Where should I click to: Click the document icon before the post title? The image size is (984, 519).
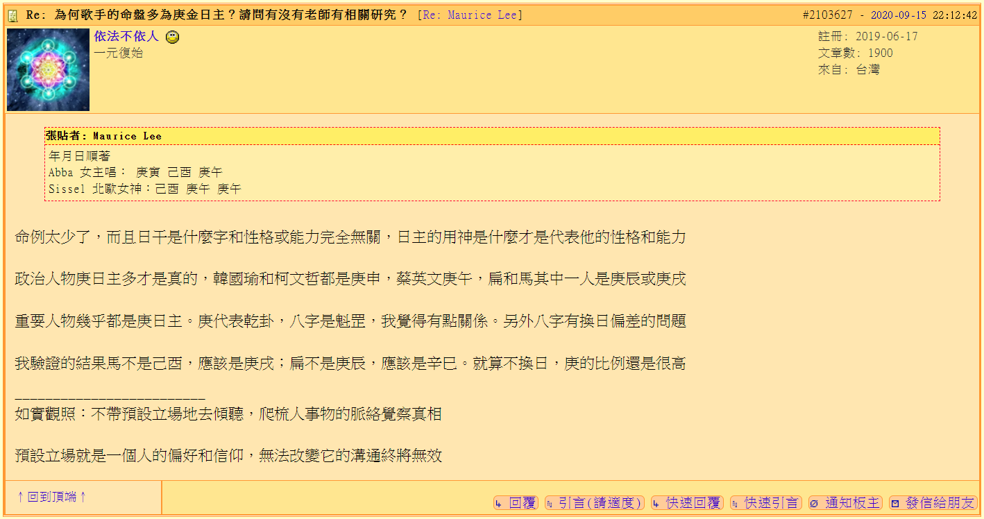[11, 13]
